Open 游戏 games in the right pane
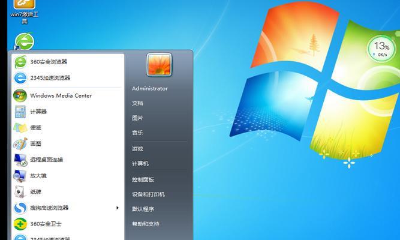 pyautogui.click(x=137, y=149)
